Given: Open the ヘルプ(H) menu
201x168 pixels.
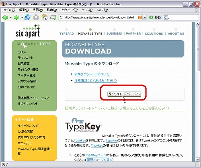Looking at the screenshot, I should [102, 10].
